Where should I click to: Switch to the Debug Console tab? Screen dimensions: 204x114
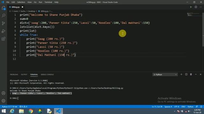point(47,75)
